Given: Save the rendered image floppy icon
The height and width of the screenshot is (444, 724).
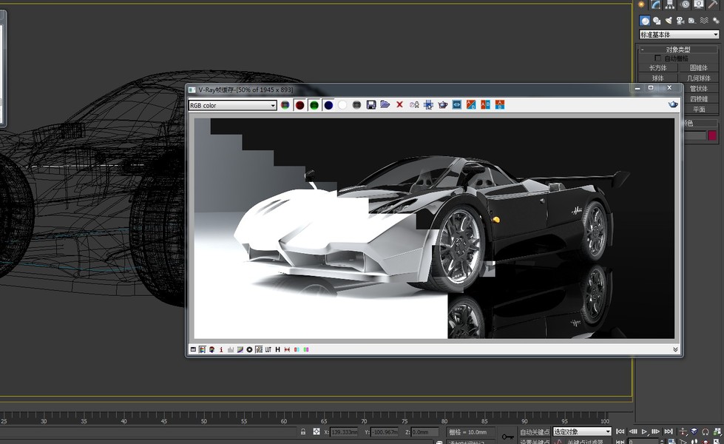Looking at the screenshot, I should pos(371,105).
